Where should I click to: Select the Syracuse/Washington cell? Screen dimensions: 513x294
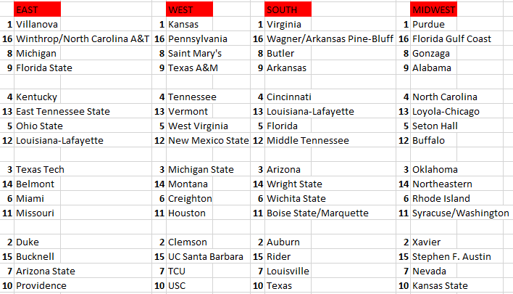pos(461,213)
